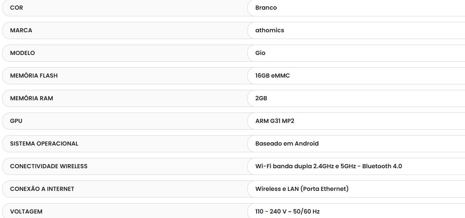Click the CONECTIVIDADE WIRELESS label
465x218 pixels.
click(49, 166)
